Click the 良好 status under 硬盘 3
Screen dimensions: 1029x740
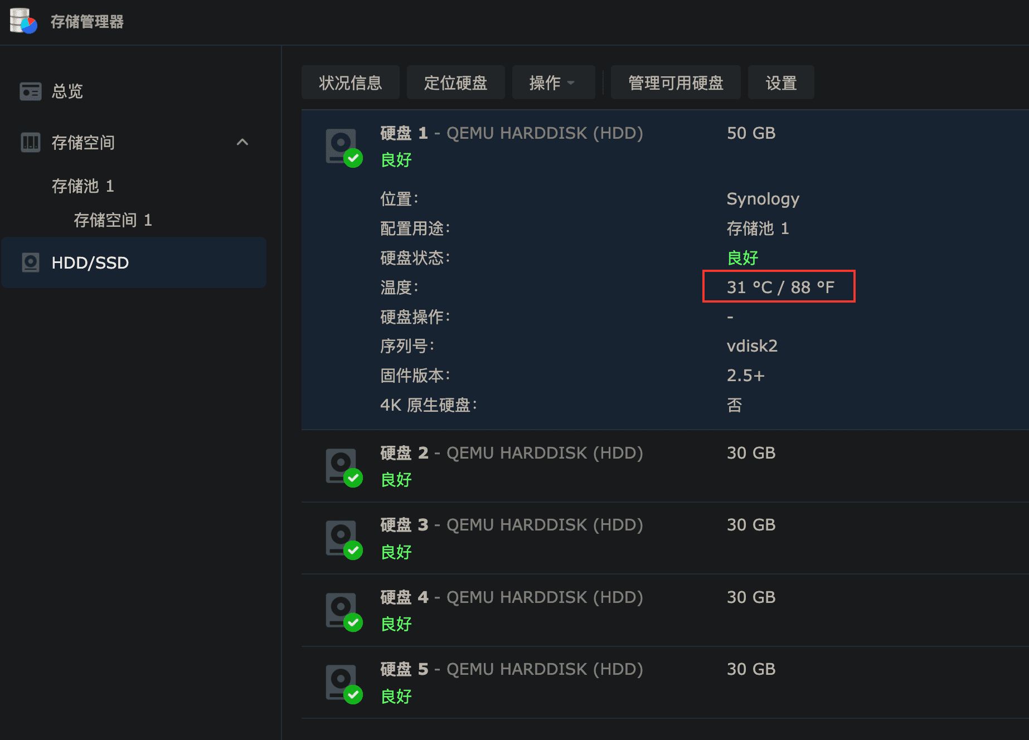point(396,552)
